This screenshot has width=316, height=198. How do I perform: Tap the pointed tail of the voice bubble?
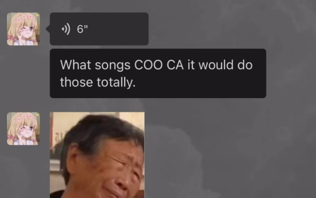click(x=48, y=29)
